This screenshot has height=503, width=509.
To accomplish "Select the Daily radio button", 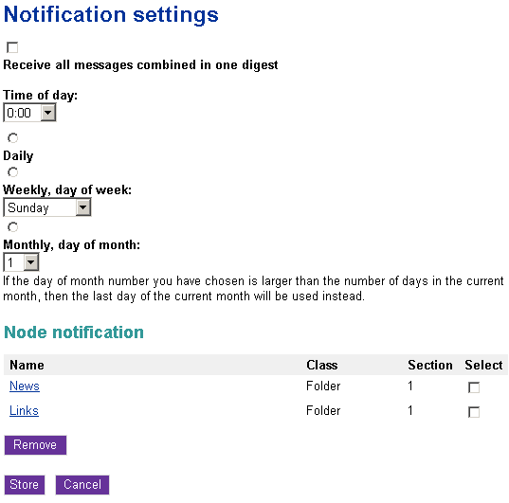I will (13, 138).
